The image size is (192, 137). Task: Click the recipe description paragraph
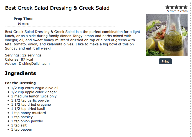click(x=72, y=40)
